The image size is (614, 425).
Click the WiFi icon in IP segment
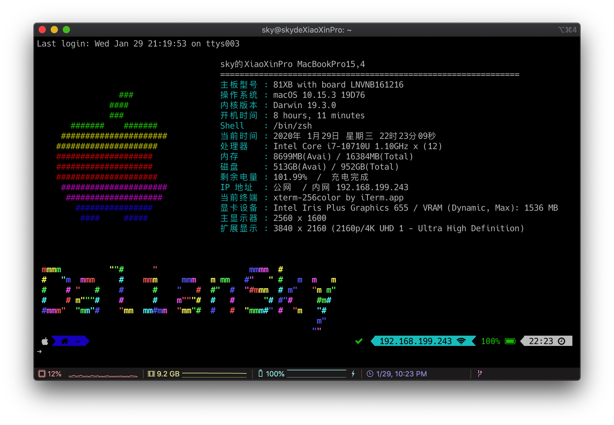[461, 341]
